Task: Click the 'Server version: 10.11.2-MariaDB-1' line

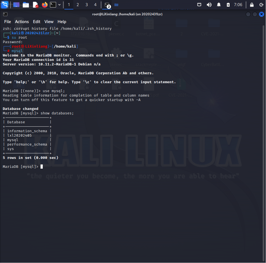Action: (x=52, y=64)
